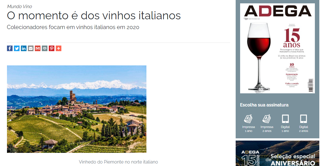
Task: Pin article with Pinterest icon
Action: (52, 48)
